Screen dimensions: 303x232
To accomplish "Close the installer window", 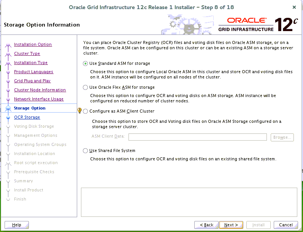I will click(294, 7).
